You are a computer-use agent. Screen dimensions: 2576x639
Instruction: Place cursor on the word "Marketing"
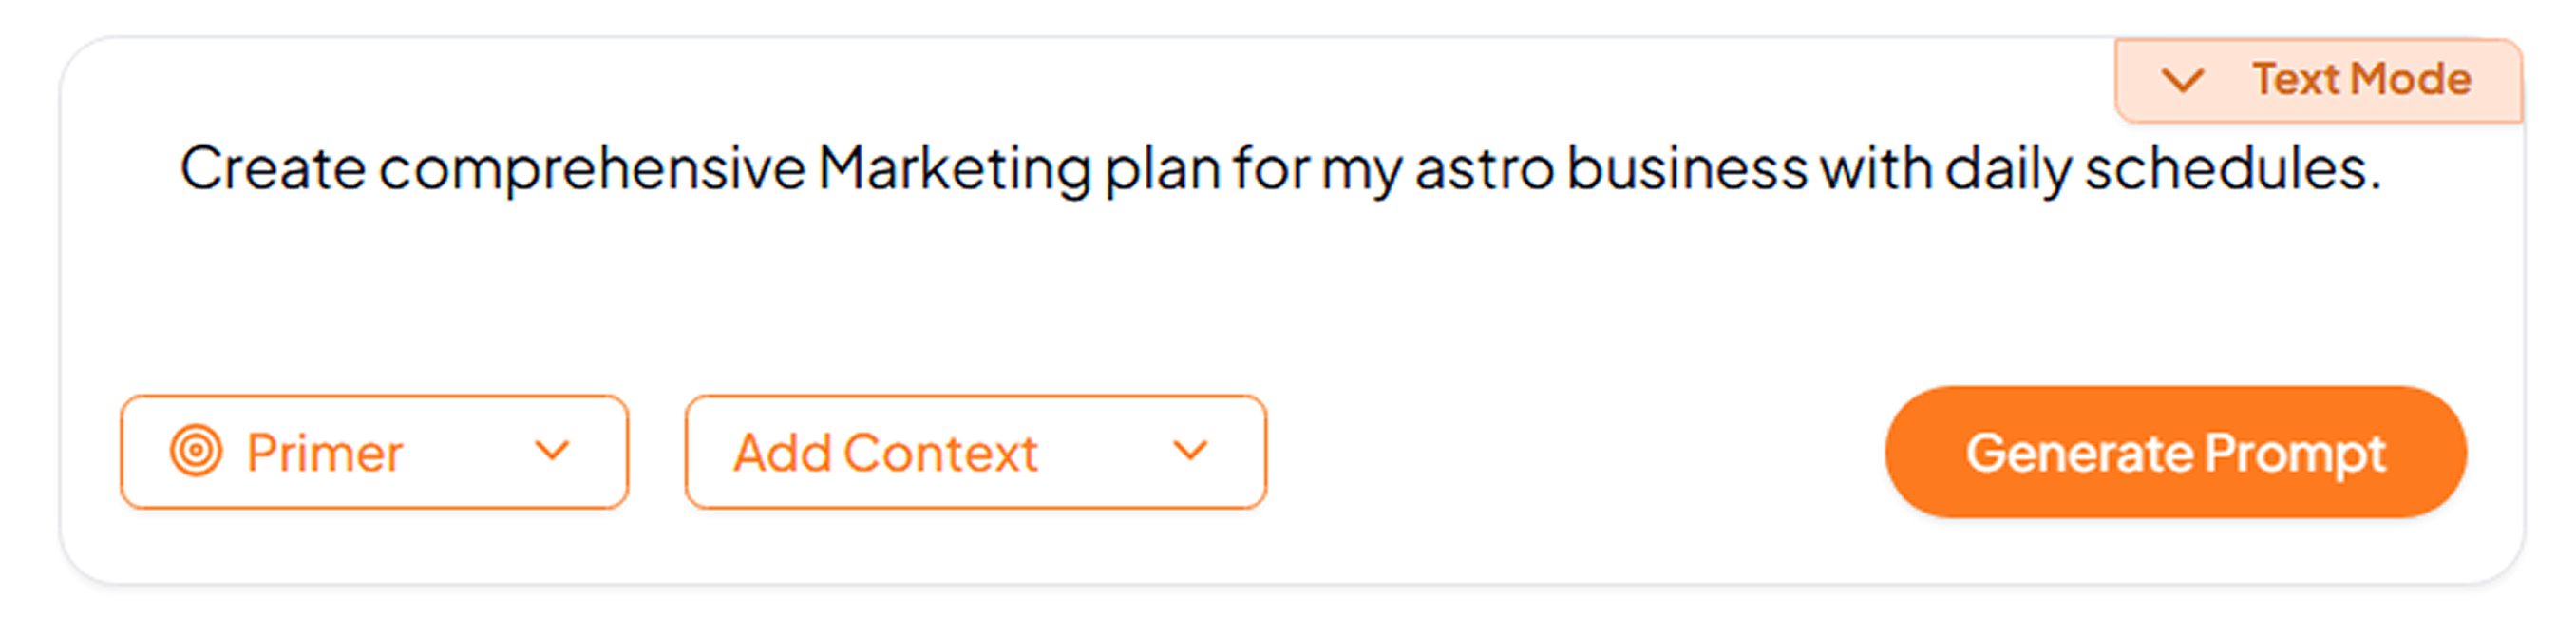(954, 168)
